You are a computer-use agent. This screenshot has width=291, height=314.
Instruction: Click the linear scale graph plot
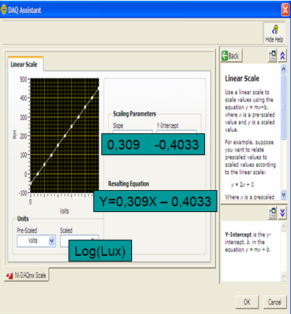(x=65, y=136)
